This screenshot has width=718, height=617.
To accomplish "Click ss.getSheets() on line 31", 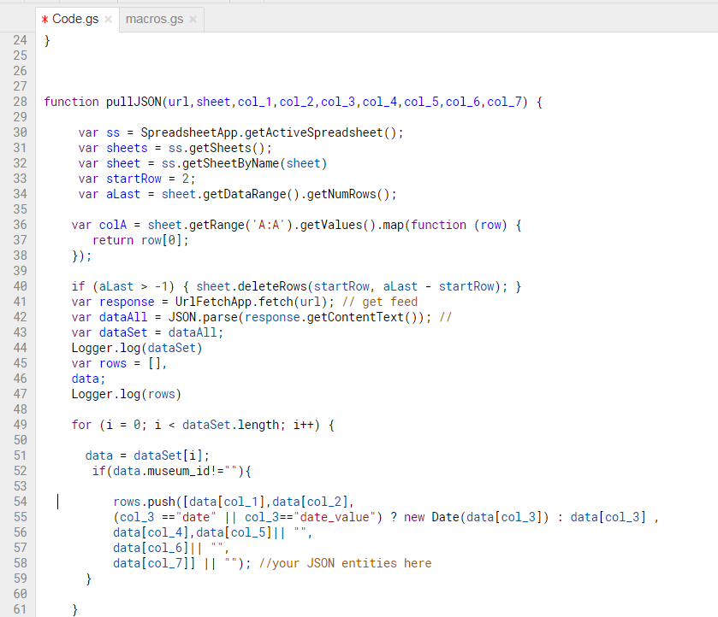I will tap(217, 148).
